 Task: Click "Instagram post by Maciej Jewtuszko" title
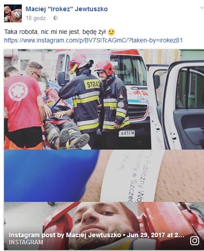pyautogui.click(x=65, y=235)
